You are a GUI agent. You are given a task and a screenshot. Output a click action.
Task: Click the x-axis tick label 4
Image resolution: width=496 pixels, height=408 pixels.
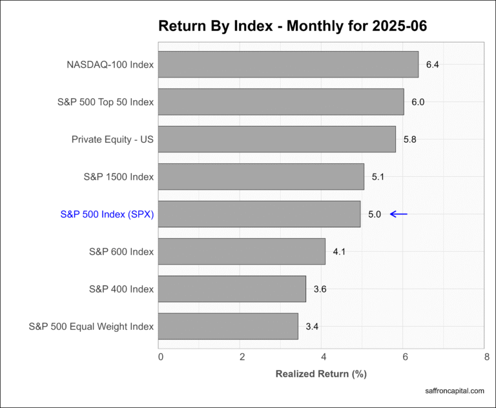(x=324, y=357)
